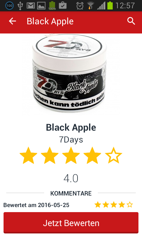The width and height of the screenshot is (142, 237).
Task: Tap the Wi-Fi signal icon
Action: [91, 6]
